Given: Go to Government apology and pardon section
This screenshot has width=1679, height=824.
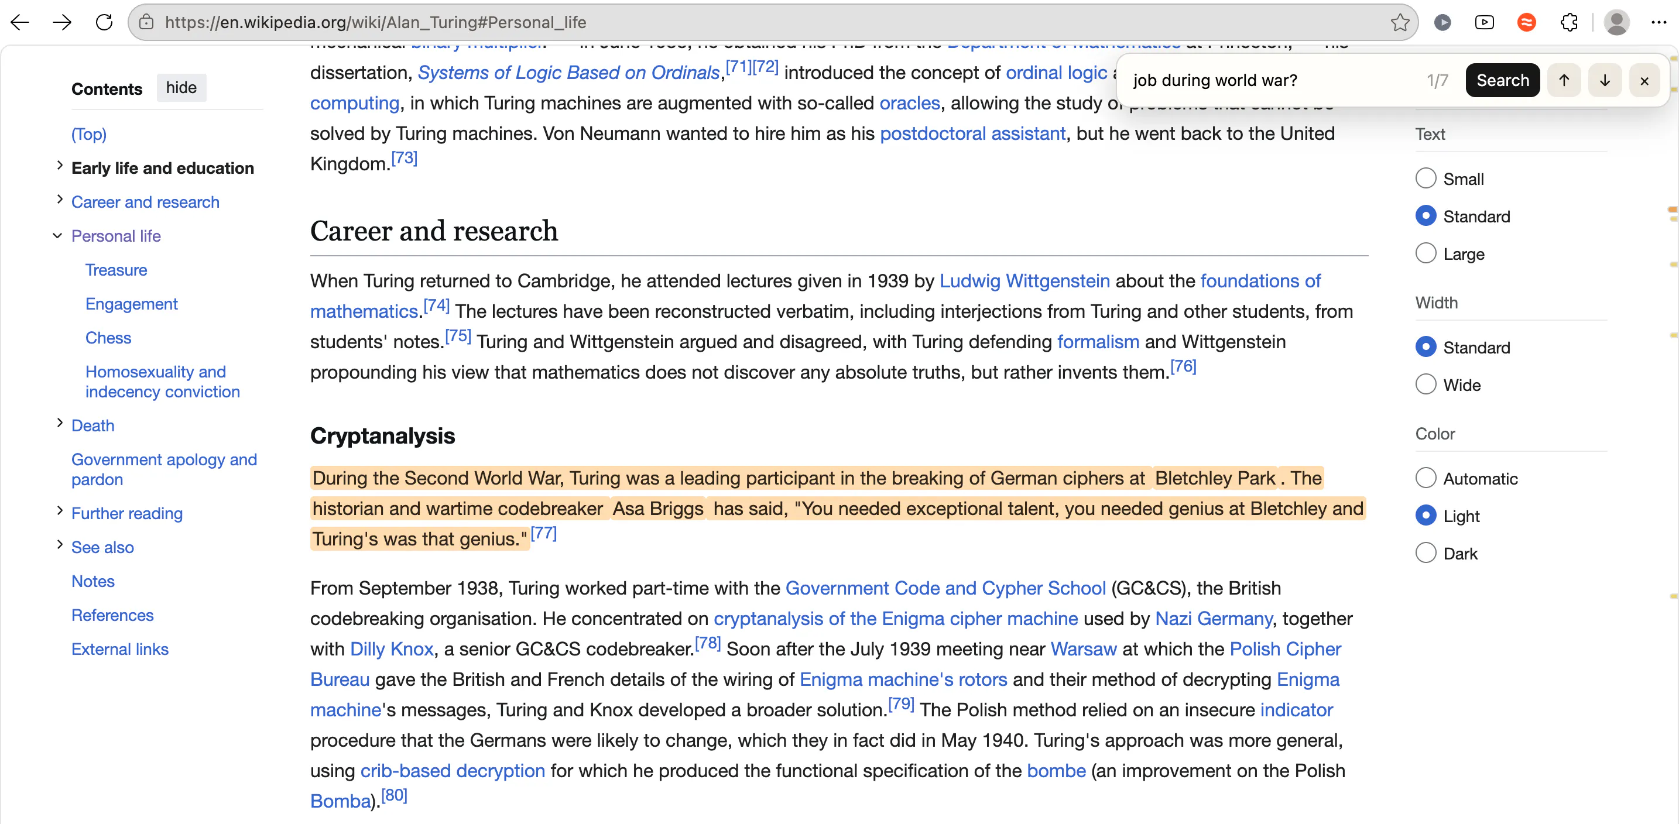Looking at the screenshot, I should [165, 469].
